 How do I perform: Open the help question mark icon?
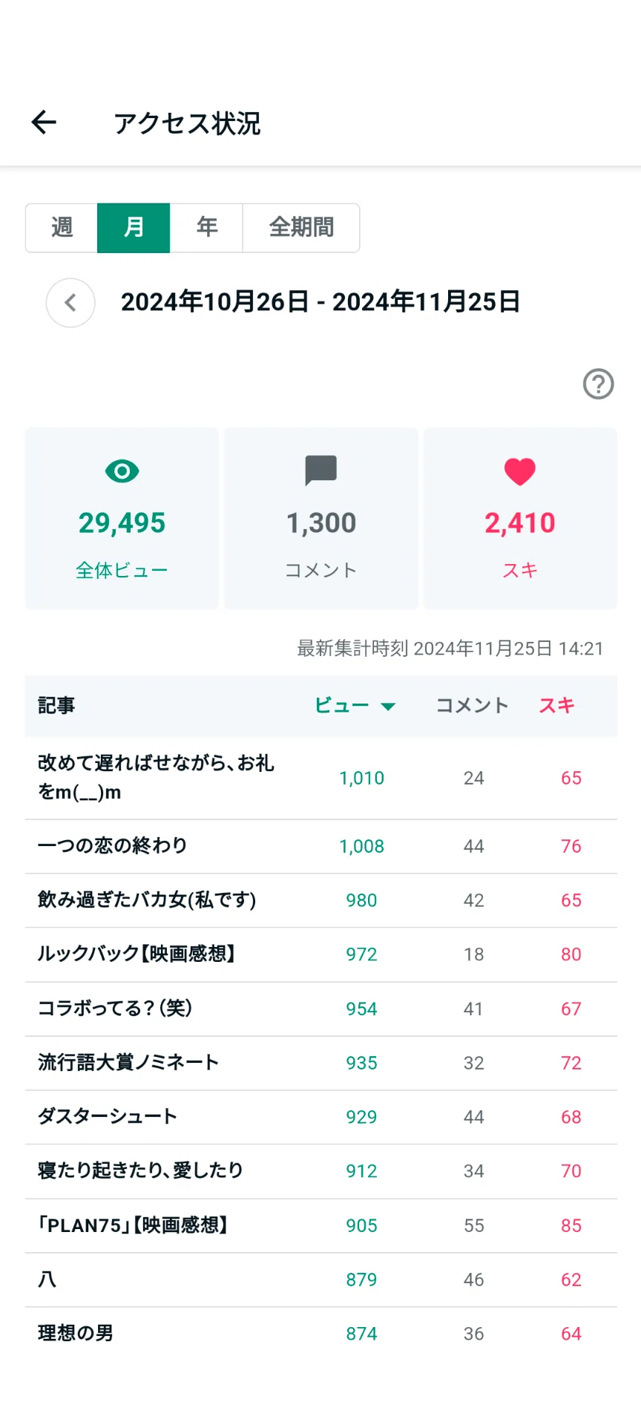coord(598,384)
